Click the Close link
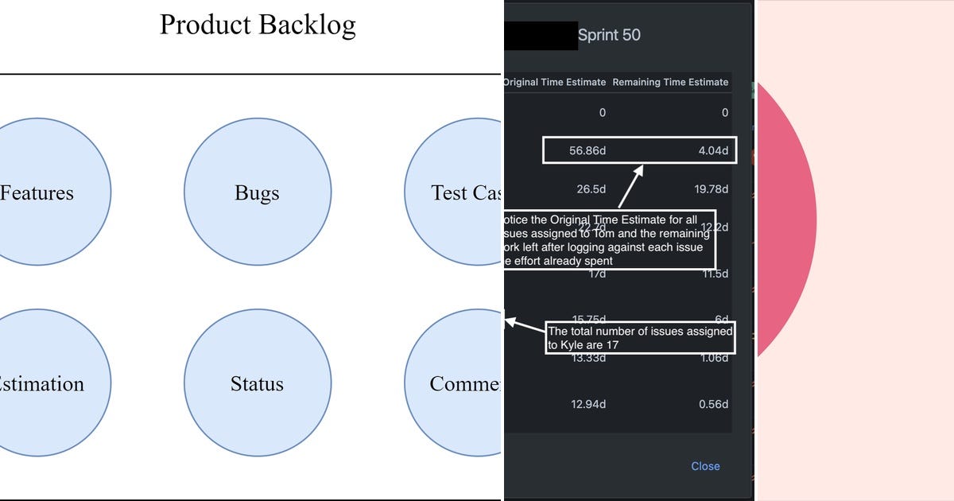Viewport: 954px width, 501px height. 705,466
